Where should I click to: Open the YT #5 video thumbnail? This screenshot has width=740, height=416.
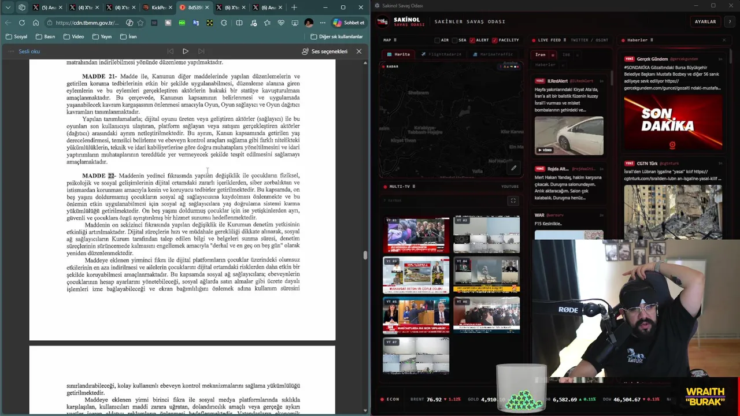click(x=416, y=315)
